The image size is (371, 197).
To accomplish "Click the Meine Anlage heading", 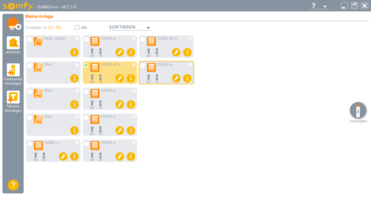I will click(x=39, y=16).
